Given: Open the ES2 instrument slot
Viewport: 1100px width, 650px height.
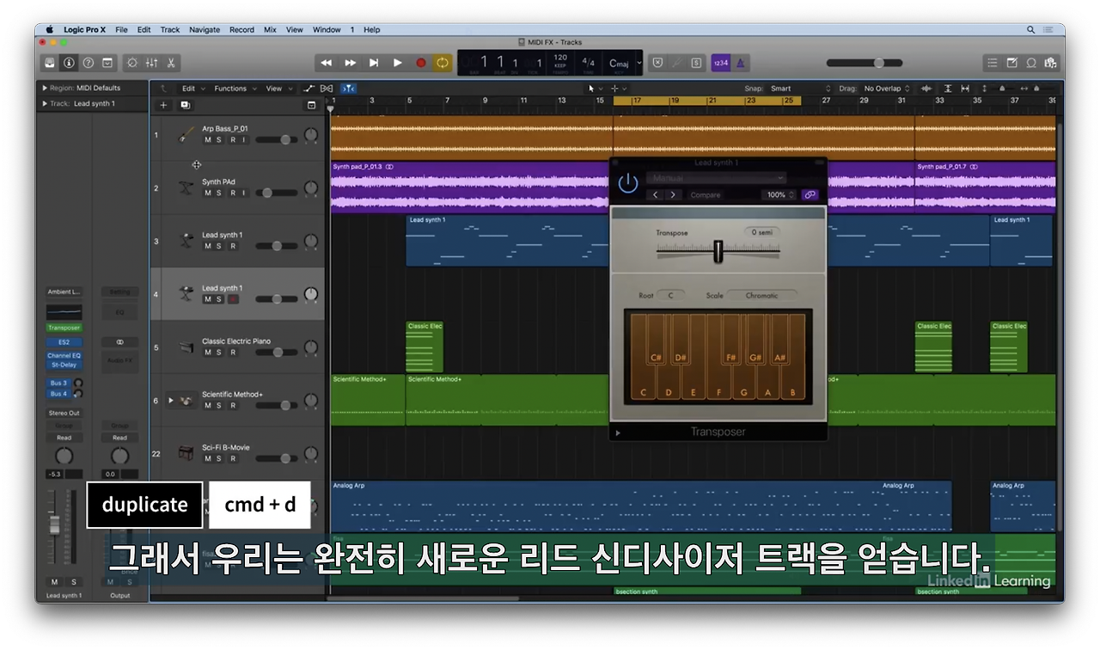Looking at the screenshot, I should [64, 342].
